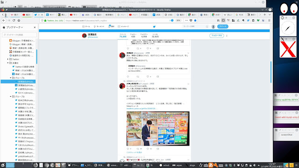Select the いいね likes count tab

click(155, 35)
